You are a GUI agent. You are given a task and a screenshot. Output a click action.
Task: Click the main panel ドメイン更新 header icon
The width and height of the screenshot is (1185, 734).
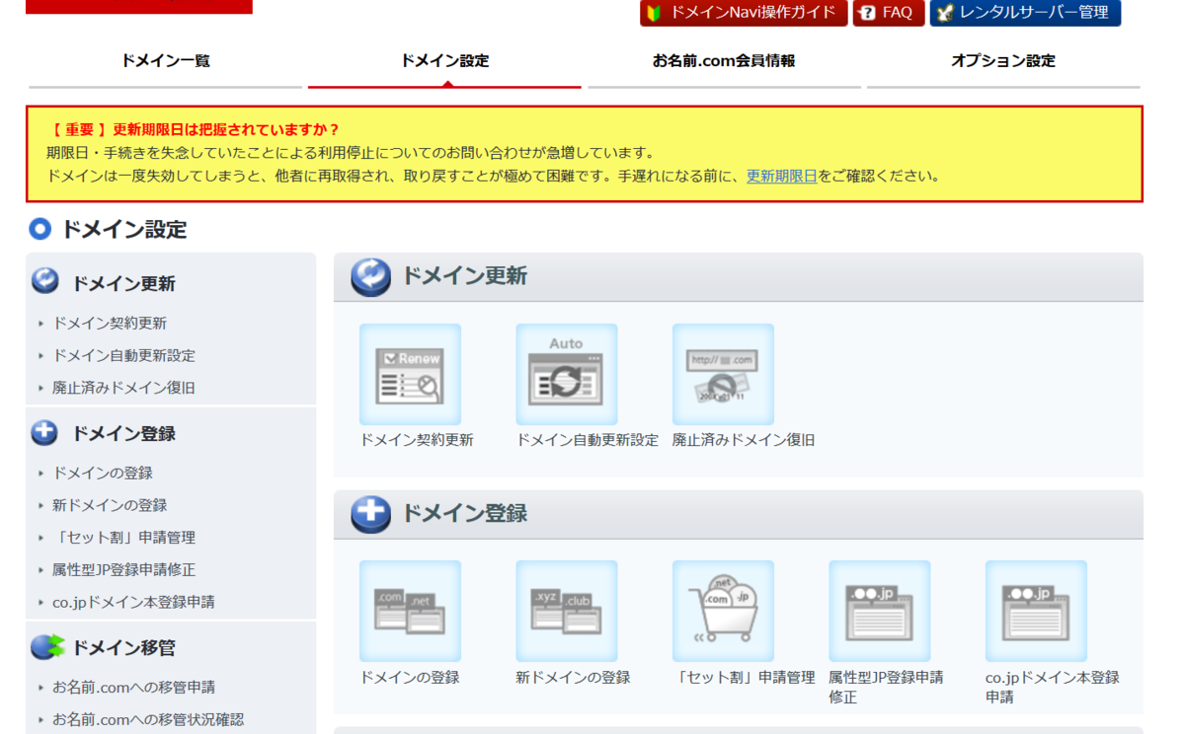371,277
